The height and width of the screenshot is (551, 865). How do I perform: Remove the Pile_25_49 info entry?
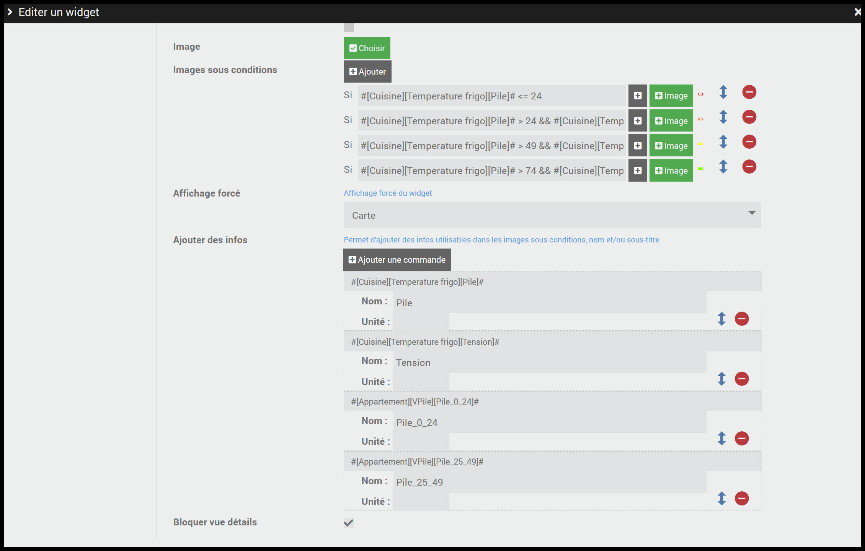tap(741, 498)
